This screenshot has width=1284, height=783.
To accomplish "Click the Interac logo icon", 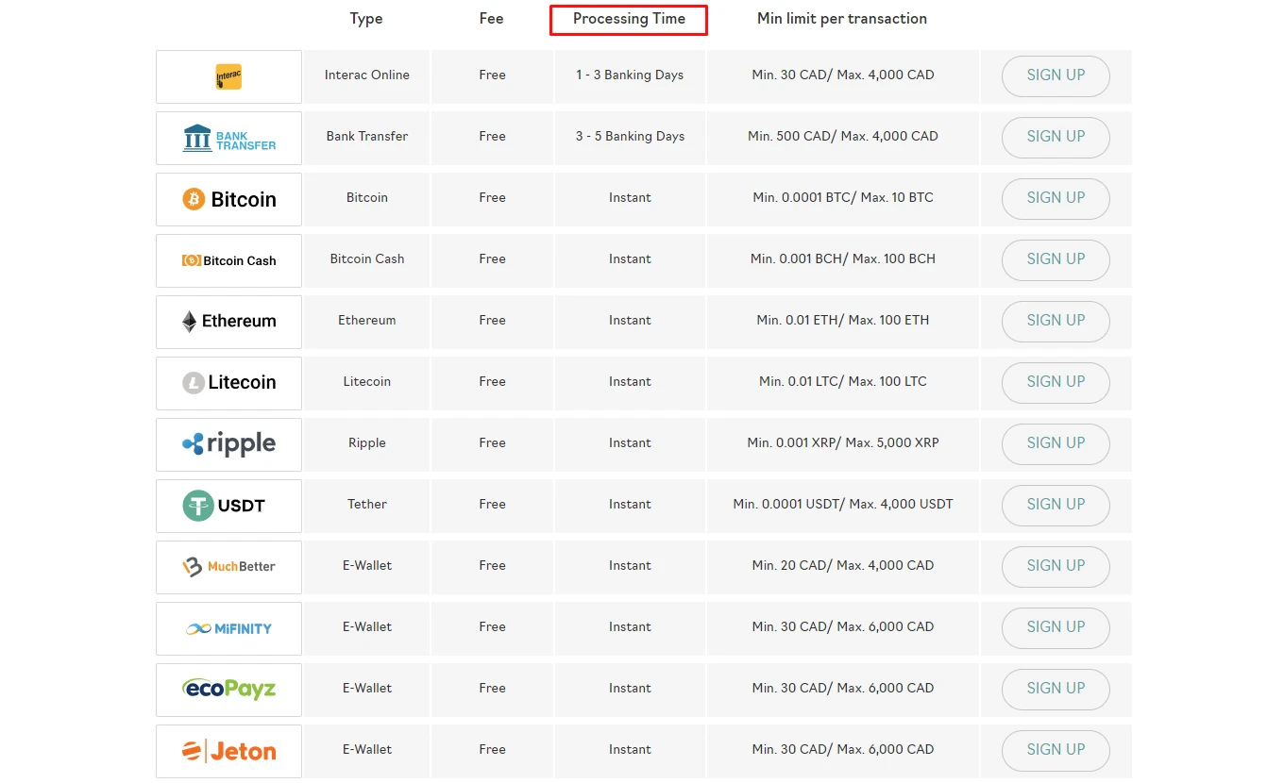I will [228, 76].
